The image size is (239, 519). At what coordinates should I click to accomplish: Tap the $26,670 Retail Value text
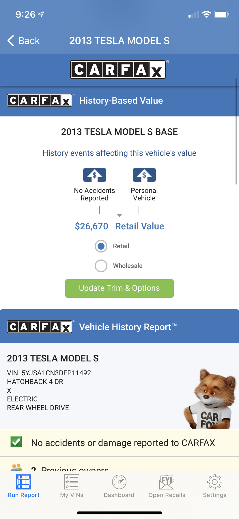119,226
